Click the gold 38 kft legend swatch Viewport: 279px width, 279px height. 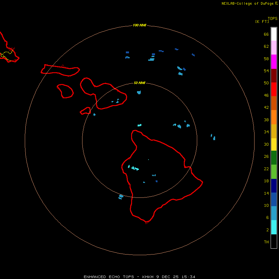pos(274,131)
